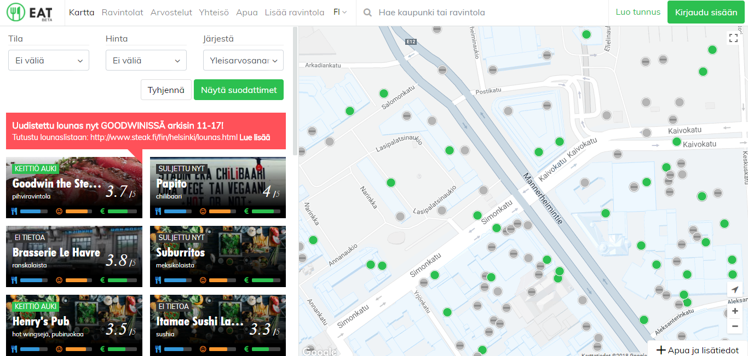The height and width of the screenshot is (356, 748).
Task: Zoom in the map
Action: point(735,311)
